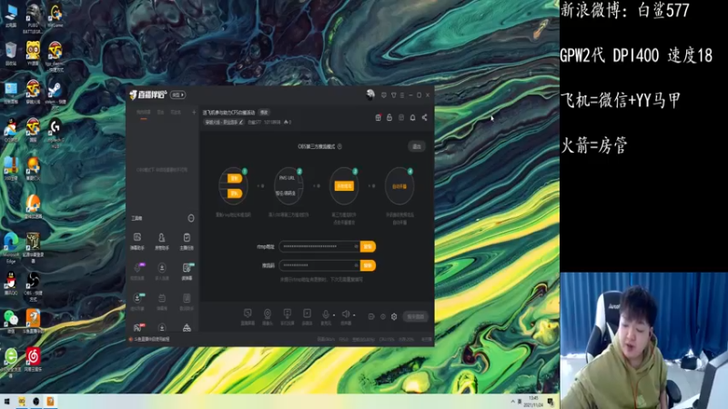Open the person-shaped room assistant tool
The width and height of the screenshot is (728, 409).
pyautogui.click(x=162, y=241)
